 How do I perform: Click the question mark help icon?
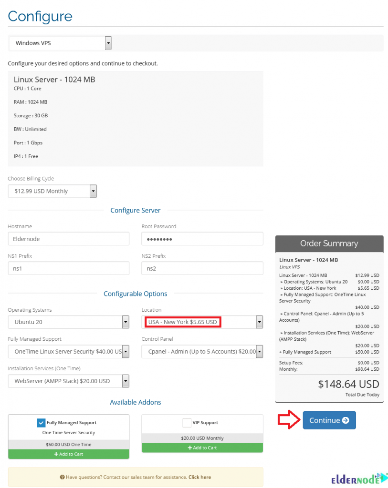point(63,477)
